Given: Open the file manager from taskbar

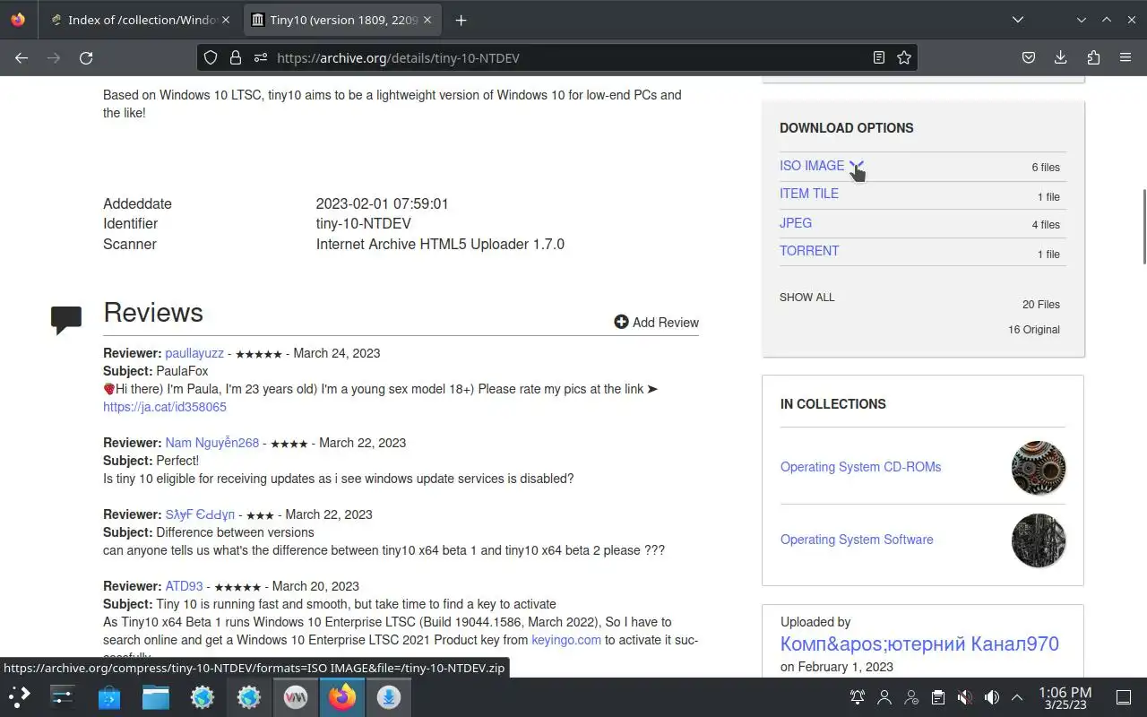Looking at the screenshot, I should click(x=156, y=696).
